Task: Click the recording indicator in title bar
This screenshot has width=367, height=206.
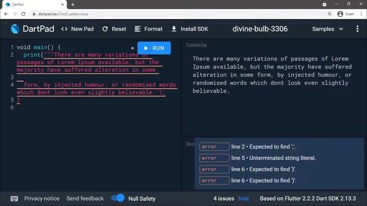Action: [x=325, y=5]
